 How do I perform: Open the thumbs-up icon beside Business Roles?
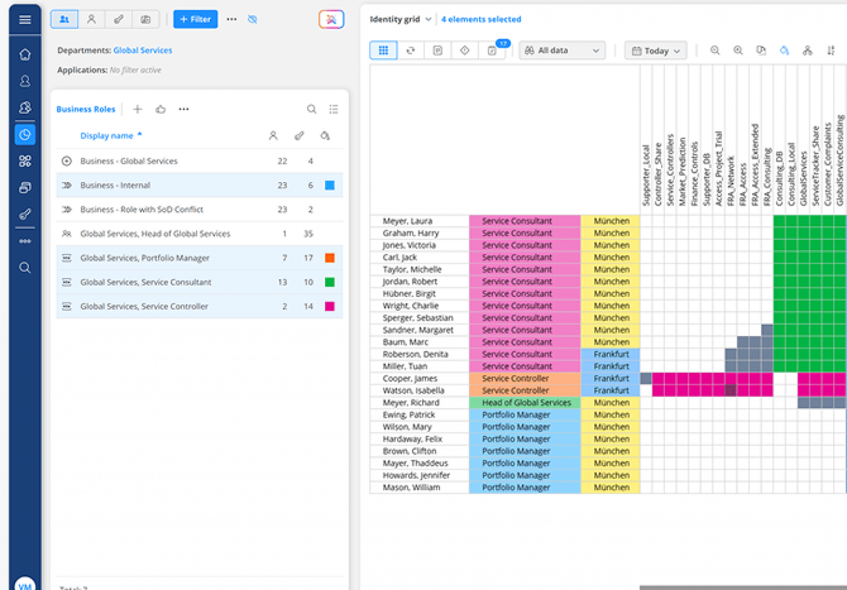coord(160,109)
